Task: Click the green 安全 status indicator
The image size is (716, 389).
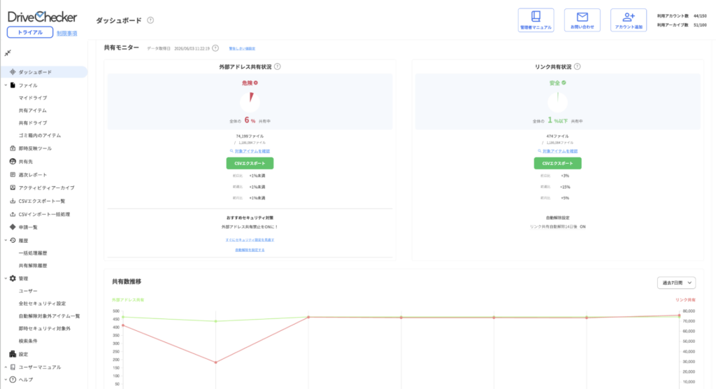Action: tap(557, 83)
